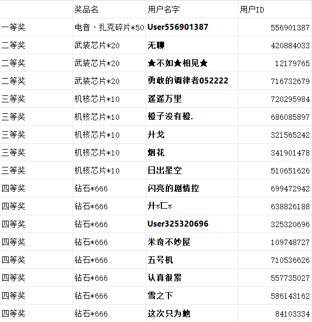Click username 日出星空
The image size is (312, 322).
165,170
